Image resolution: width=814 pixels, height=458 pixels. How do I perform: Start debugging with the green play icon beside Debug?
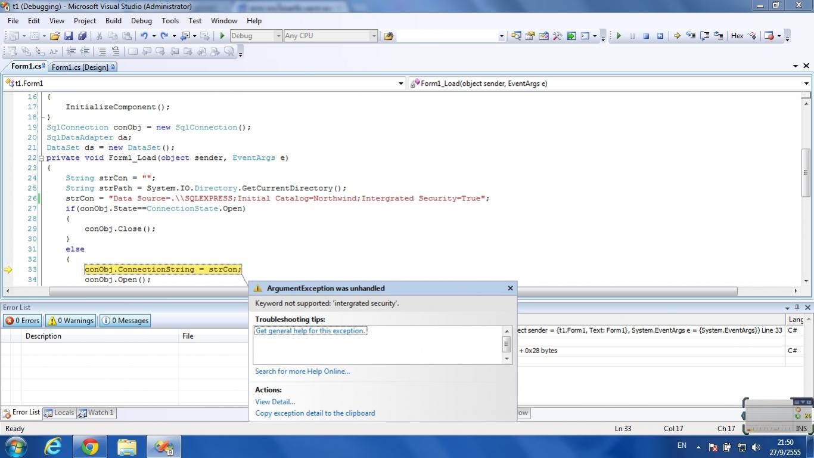222,36
